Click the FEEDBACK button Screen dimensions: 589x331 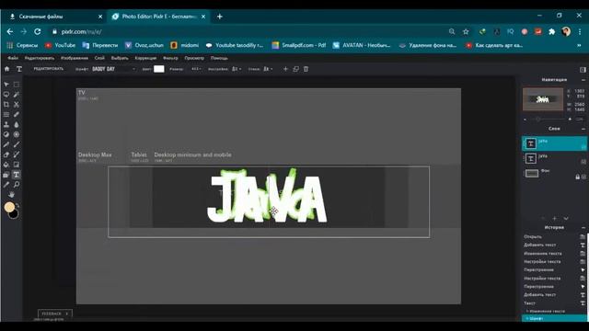(55, 314)
